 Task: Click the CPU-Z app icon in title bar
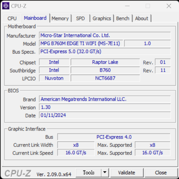tap(6, 6)
